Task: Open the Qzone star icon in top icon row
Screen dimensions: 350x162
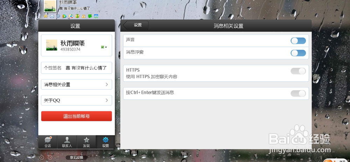Action: (46, 16)
